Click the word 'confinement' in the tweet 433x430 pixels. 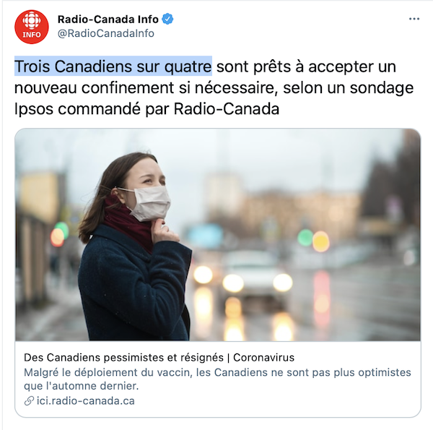click(128, 87)
